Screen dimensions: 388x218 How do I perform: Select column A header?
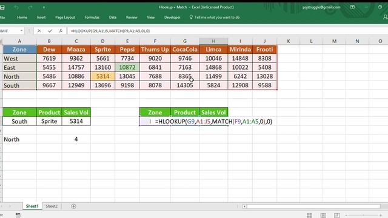click(x=19, y=41)
